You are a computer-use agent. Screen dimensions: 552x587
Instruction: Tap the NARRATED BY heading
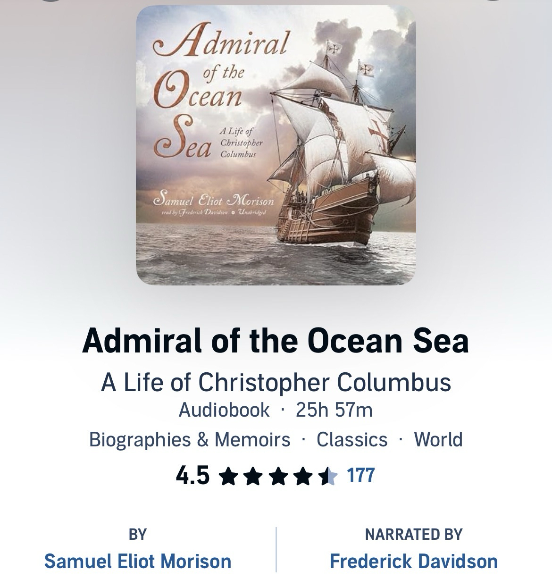(414, 534)
